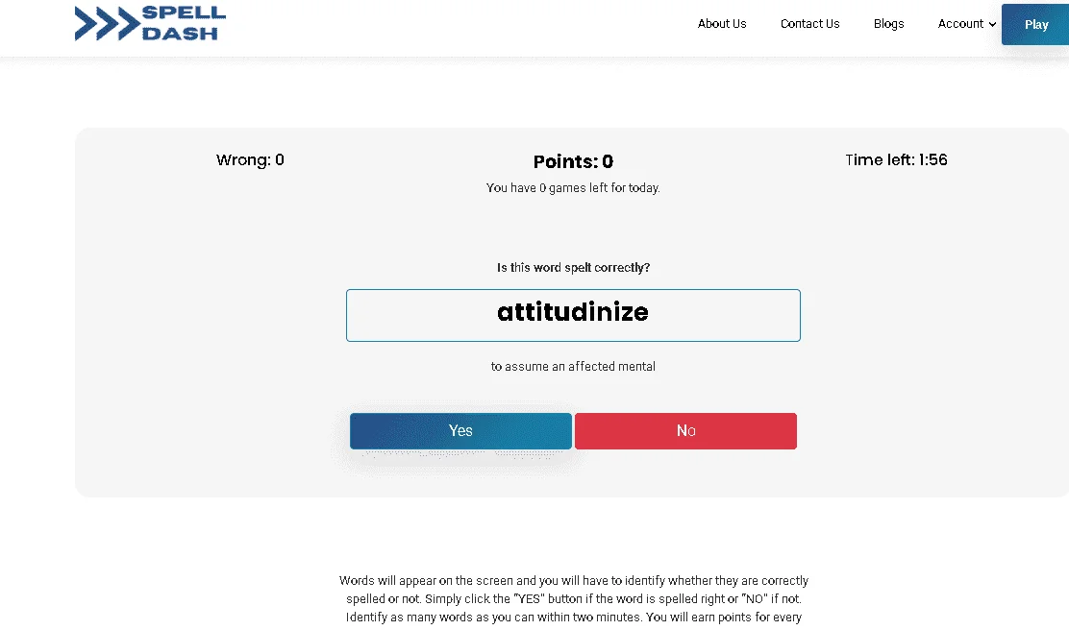Click the SPELL text in the logo
The width and height of the screenshot is (1069, 630).
(184, 12)
